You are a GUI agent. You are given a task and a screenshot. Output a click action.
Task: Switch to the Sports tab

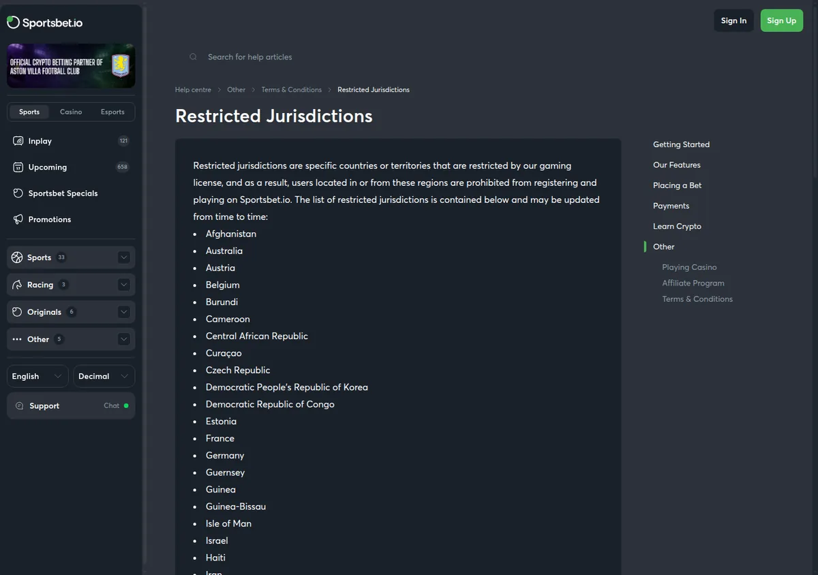click(29, 112)
